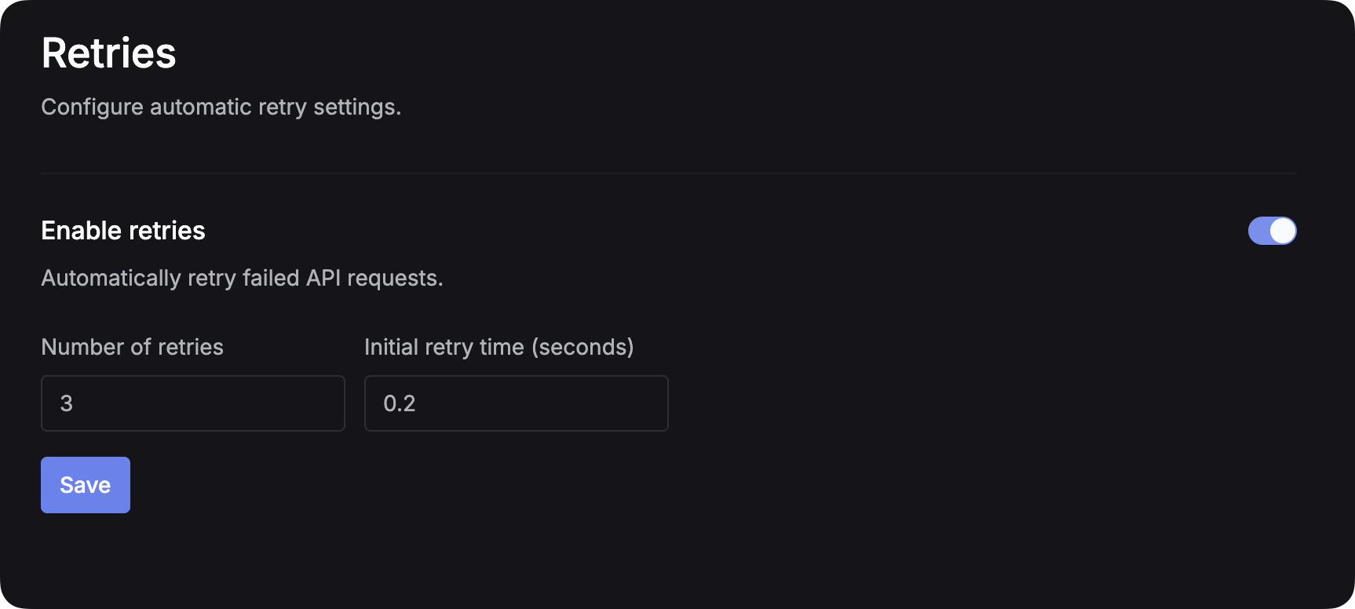
Task: Click the white knob of the retries switch
Action: click(1283, 231)
